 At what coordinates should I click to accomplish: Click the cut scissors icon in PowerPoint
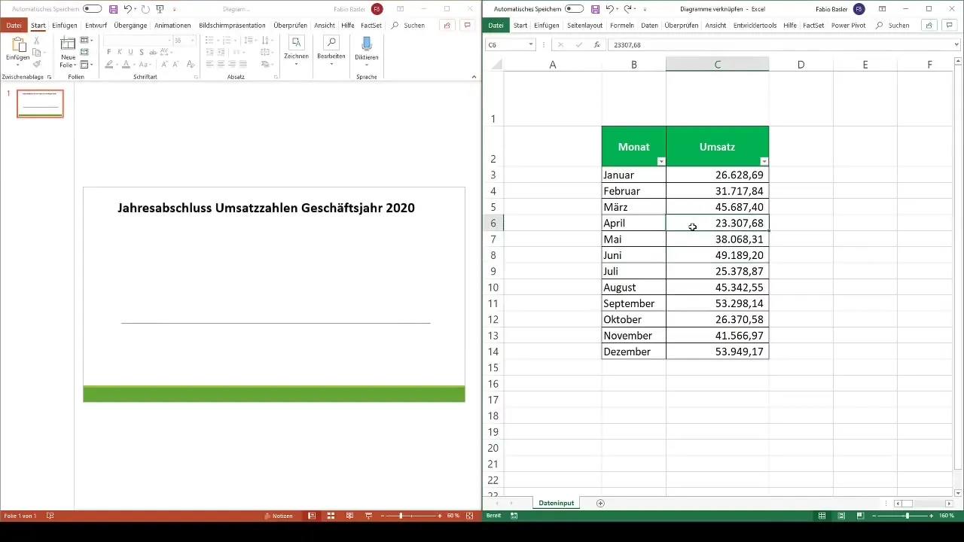point(36,41)
